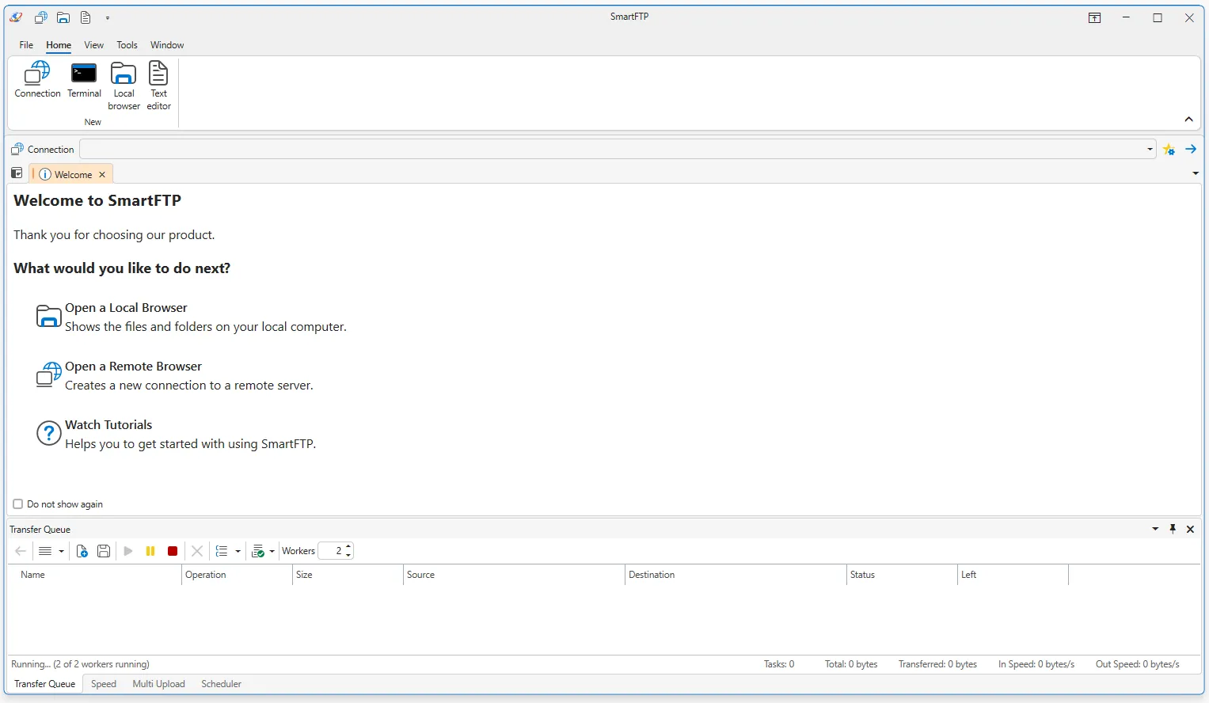The height and width of the screenshot is (703, 1209).
Task: Click the remove queue item X icon
Action: pyautogui.click(x=197, y=551)
